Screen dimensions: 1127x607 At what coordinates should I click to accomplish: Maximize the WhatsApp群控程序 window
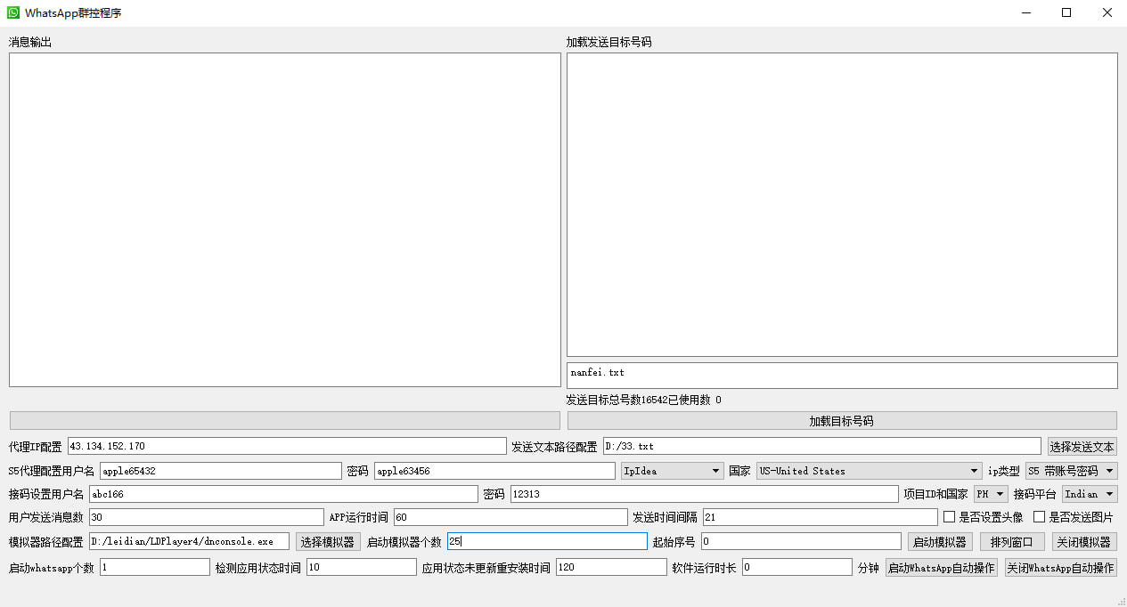pyautogui.click(x=1066, y=13)
